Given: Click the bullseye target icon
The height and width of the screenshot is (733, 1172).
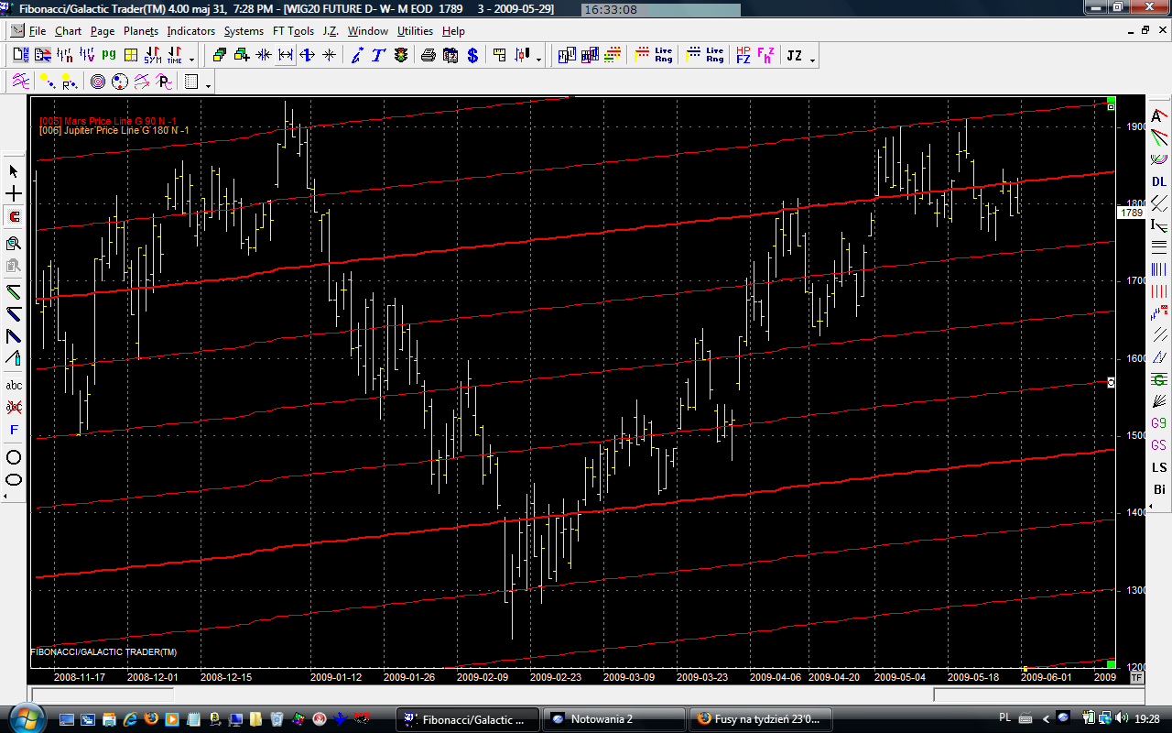Looking at the screenshot, I should 98,82.
